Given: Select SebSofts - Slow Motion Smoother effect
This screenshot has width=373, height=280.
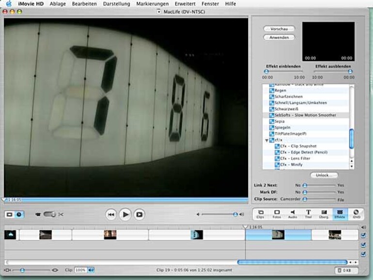Looking at the screenshot, I should (x=306, y=115).
